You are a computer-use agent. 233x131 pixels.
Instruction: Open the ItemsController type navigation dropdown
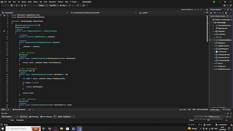tap(103, 13)
